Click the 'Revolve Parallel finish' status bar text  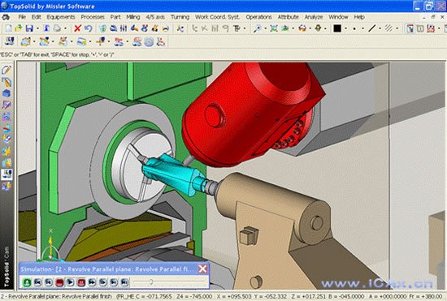point(87,296)
